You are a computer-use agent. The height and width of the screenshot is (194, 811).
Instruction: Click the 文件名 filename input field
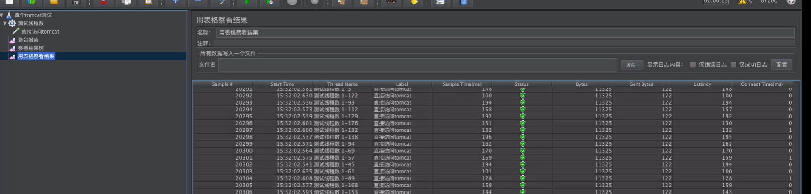coord(418,65)
